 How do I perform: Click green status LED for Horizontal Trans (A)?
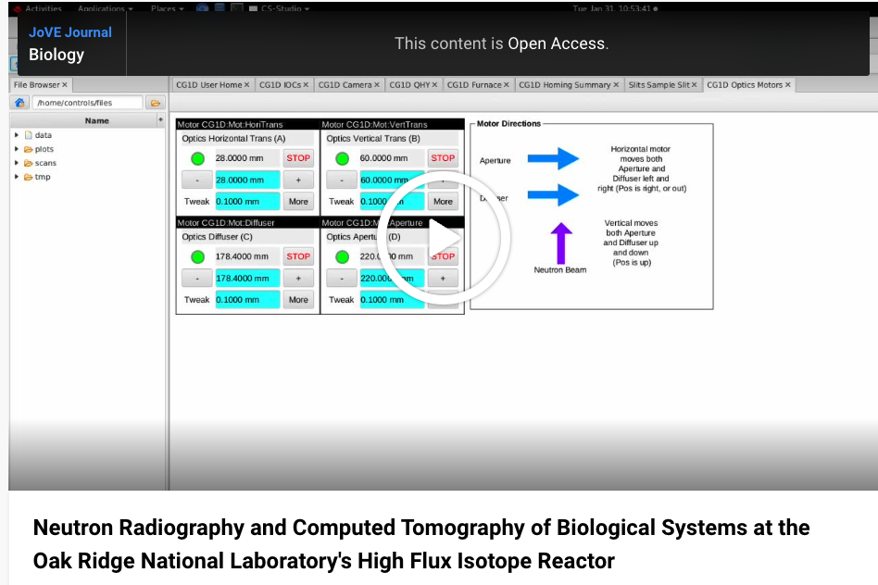coord(198,158)
